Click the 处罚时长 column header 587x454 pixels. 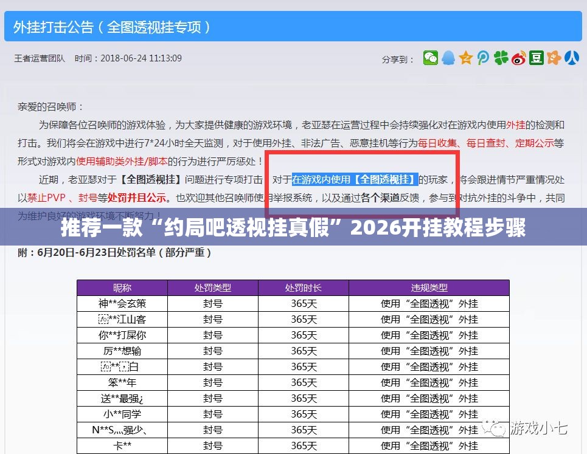pos(304,287)
